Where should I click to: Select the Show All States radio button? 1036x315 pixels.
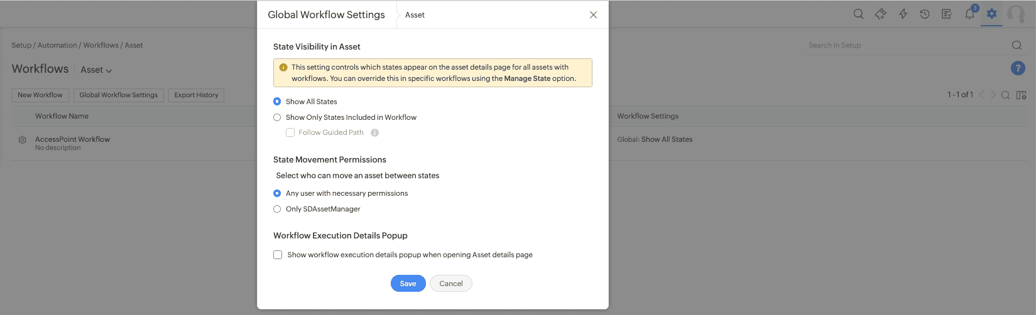pyautogui.click(x=277, y=102)
